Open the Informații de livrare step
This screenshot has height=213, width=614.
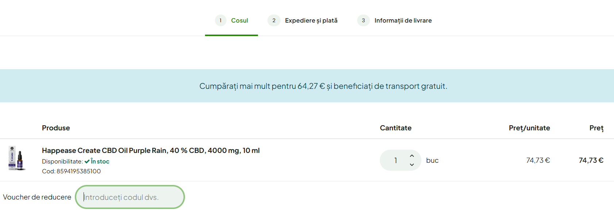(403, 21)
